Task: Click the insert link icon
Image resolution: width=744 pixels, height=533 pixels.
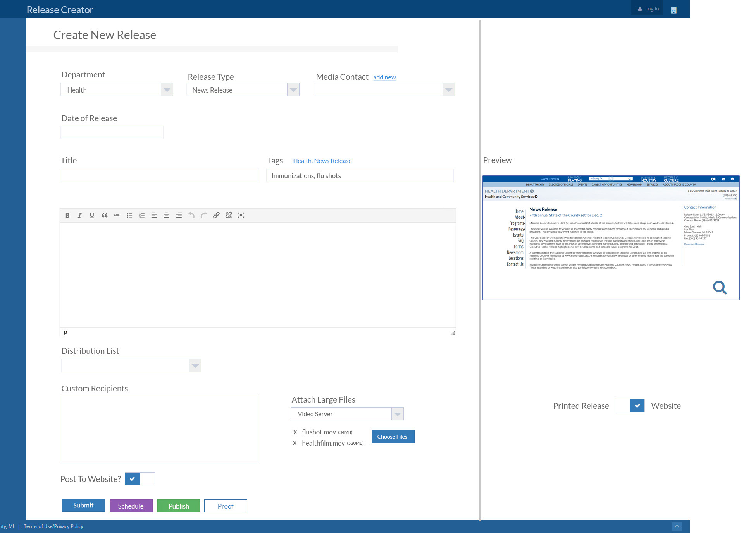Action: [x=216, y=215]
